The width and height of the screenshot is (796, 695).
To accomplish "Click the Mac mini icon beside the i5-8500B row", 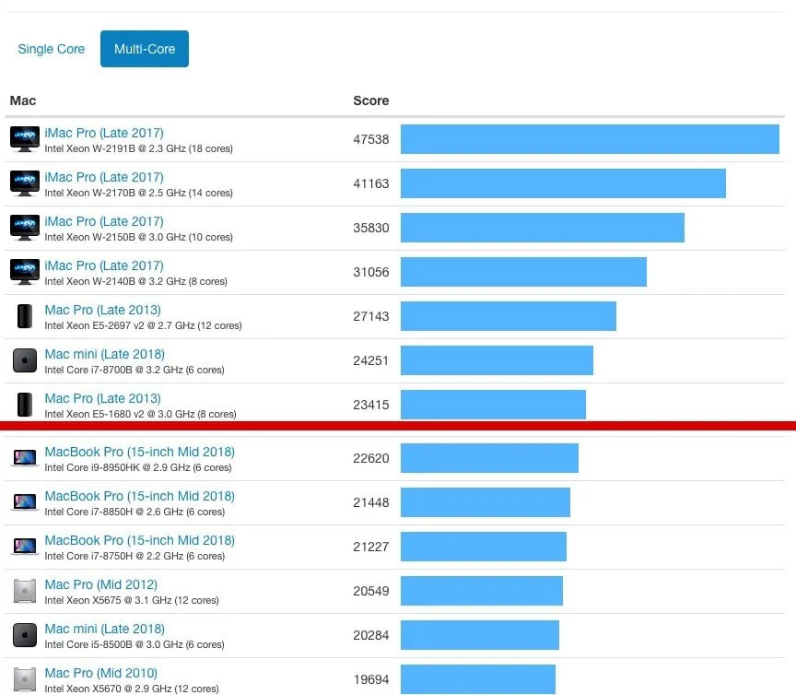I will (25, 635).
